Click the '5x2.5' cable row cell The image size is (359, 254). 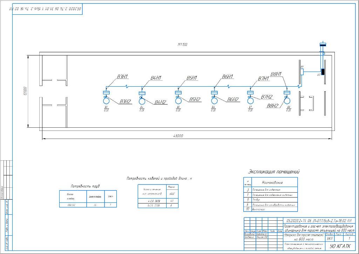[x=152, y=206]
